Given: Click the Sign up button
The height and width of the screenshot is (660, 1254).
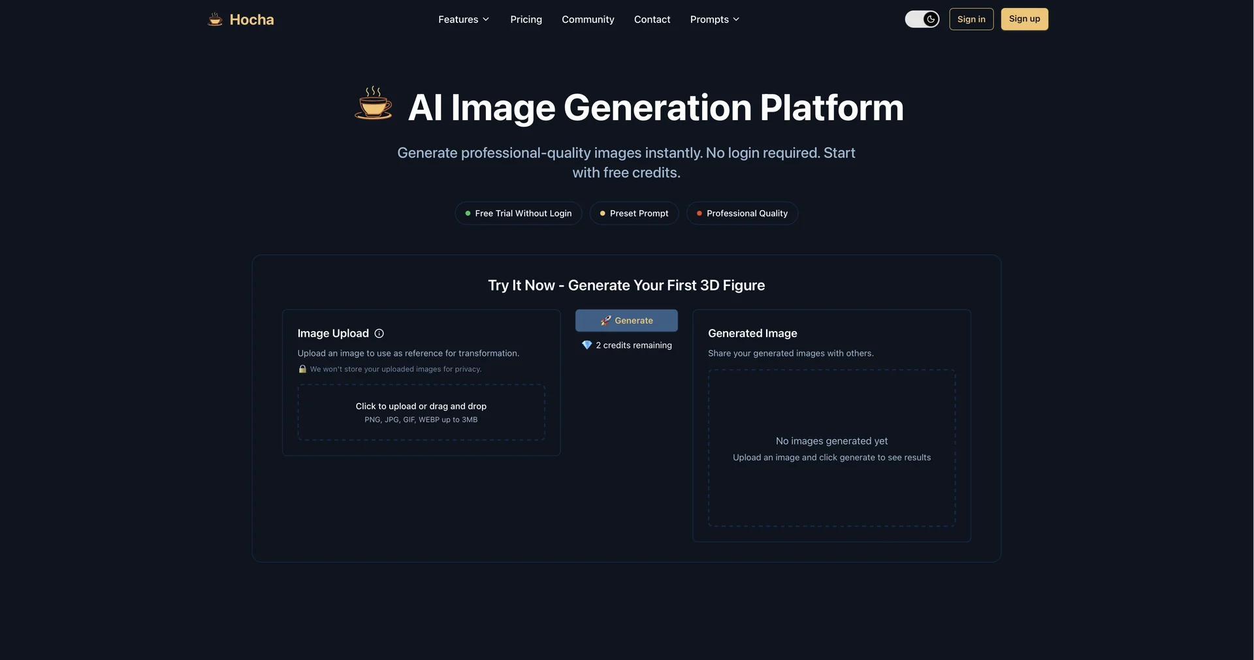Looking at the screenshot, I should (x=1024, y=19).
